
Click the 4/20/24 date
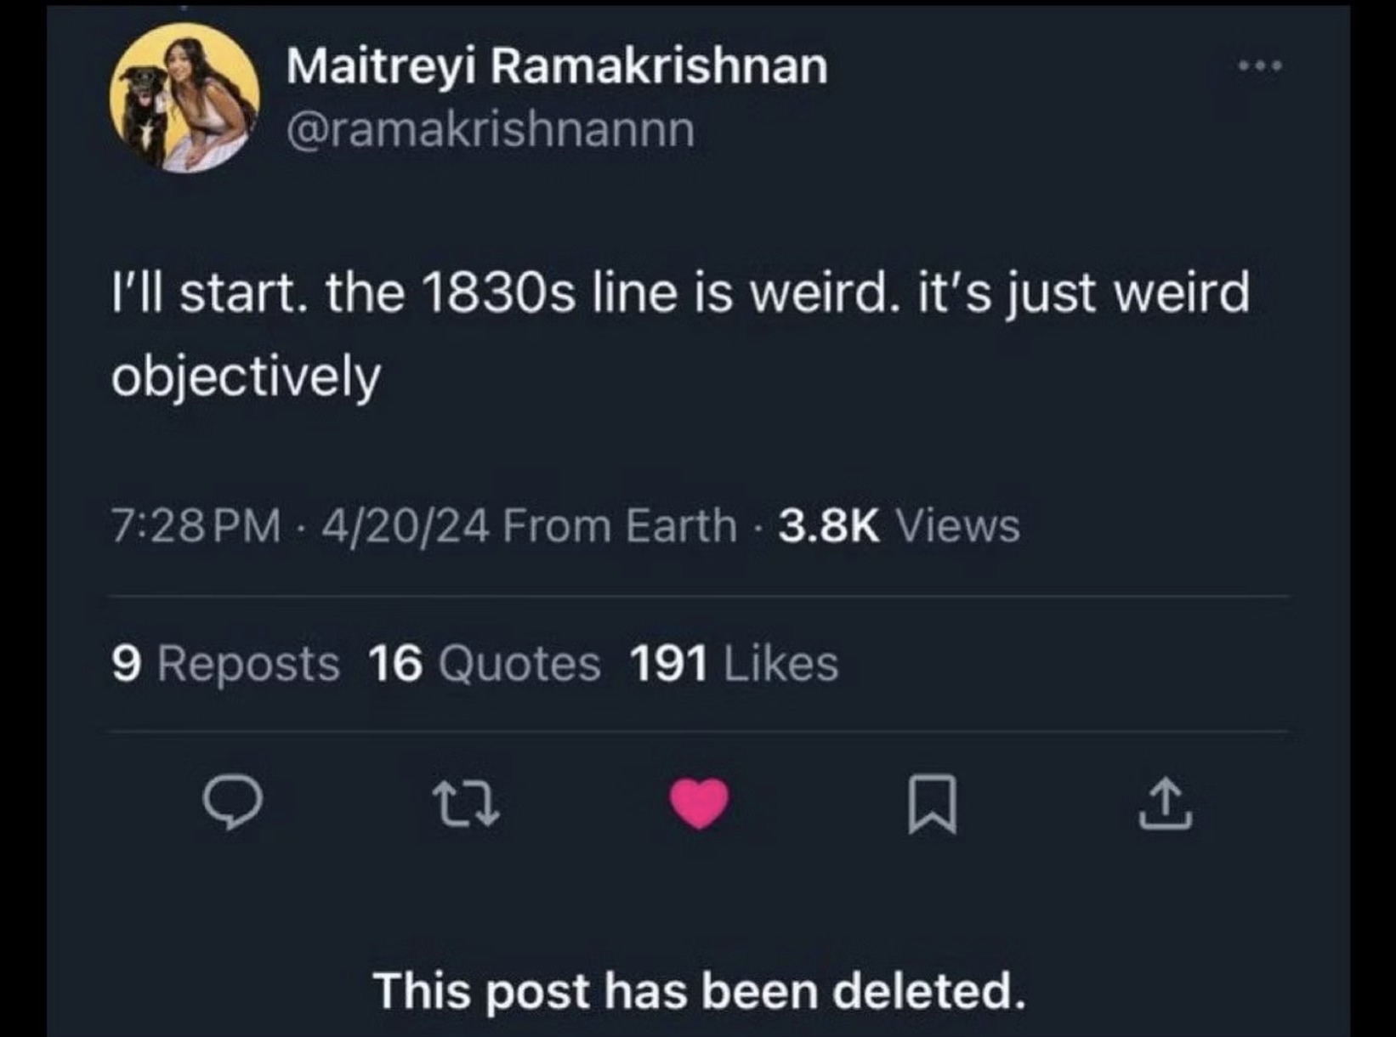pos(406,525)
